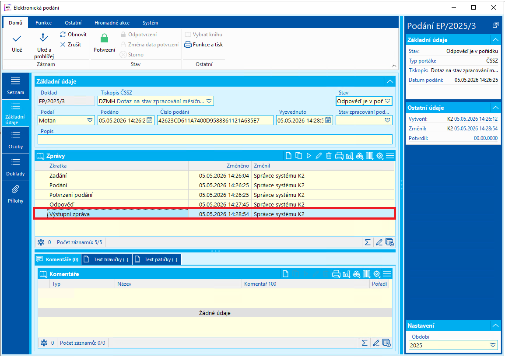
Task: Select Základní údaje in the sidebar
Action: [x=15, y=113]
